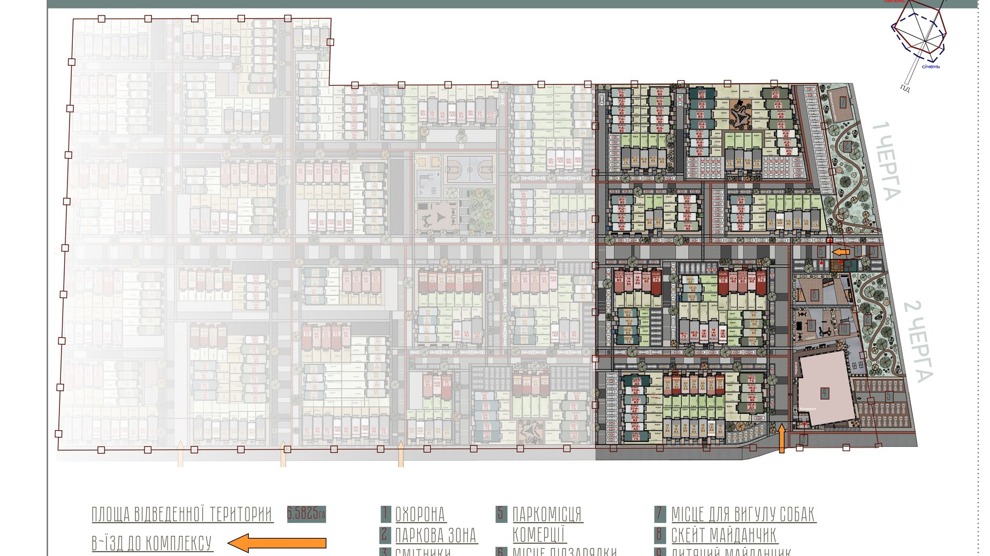Click the ПАРКОВА ЗОНА legend label
990x556 pixels.
(x=436, y=535)
